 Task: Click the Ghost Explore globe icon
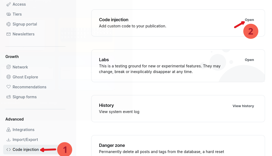click(9, 77)
